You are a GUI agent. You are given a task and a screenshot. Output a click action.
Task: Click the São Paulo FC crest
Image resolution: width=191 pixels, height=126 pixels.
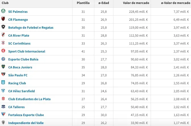coord(3,75)
